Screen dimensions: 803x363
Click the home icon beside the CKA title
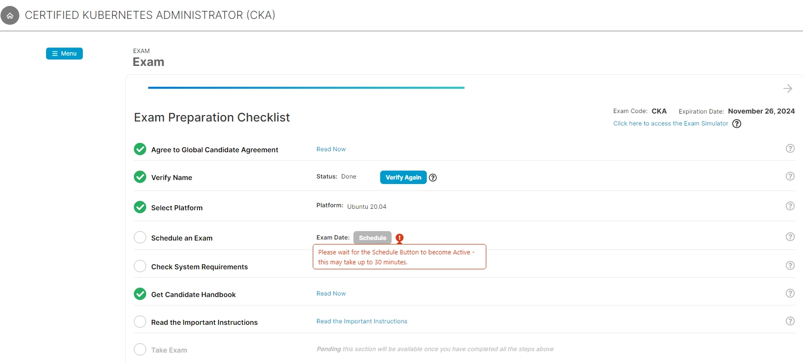point(10,15)
